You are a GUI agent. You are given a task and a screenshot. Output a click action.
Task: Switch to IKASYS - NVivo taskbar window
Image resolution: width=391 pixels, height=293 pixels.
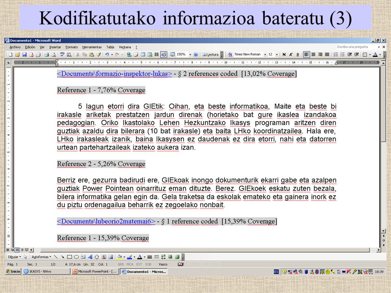pos(46,271)
